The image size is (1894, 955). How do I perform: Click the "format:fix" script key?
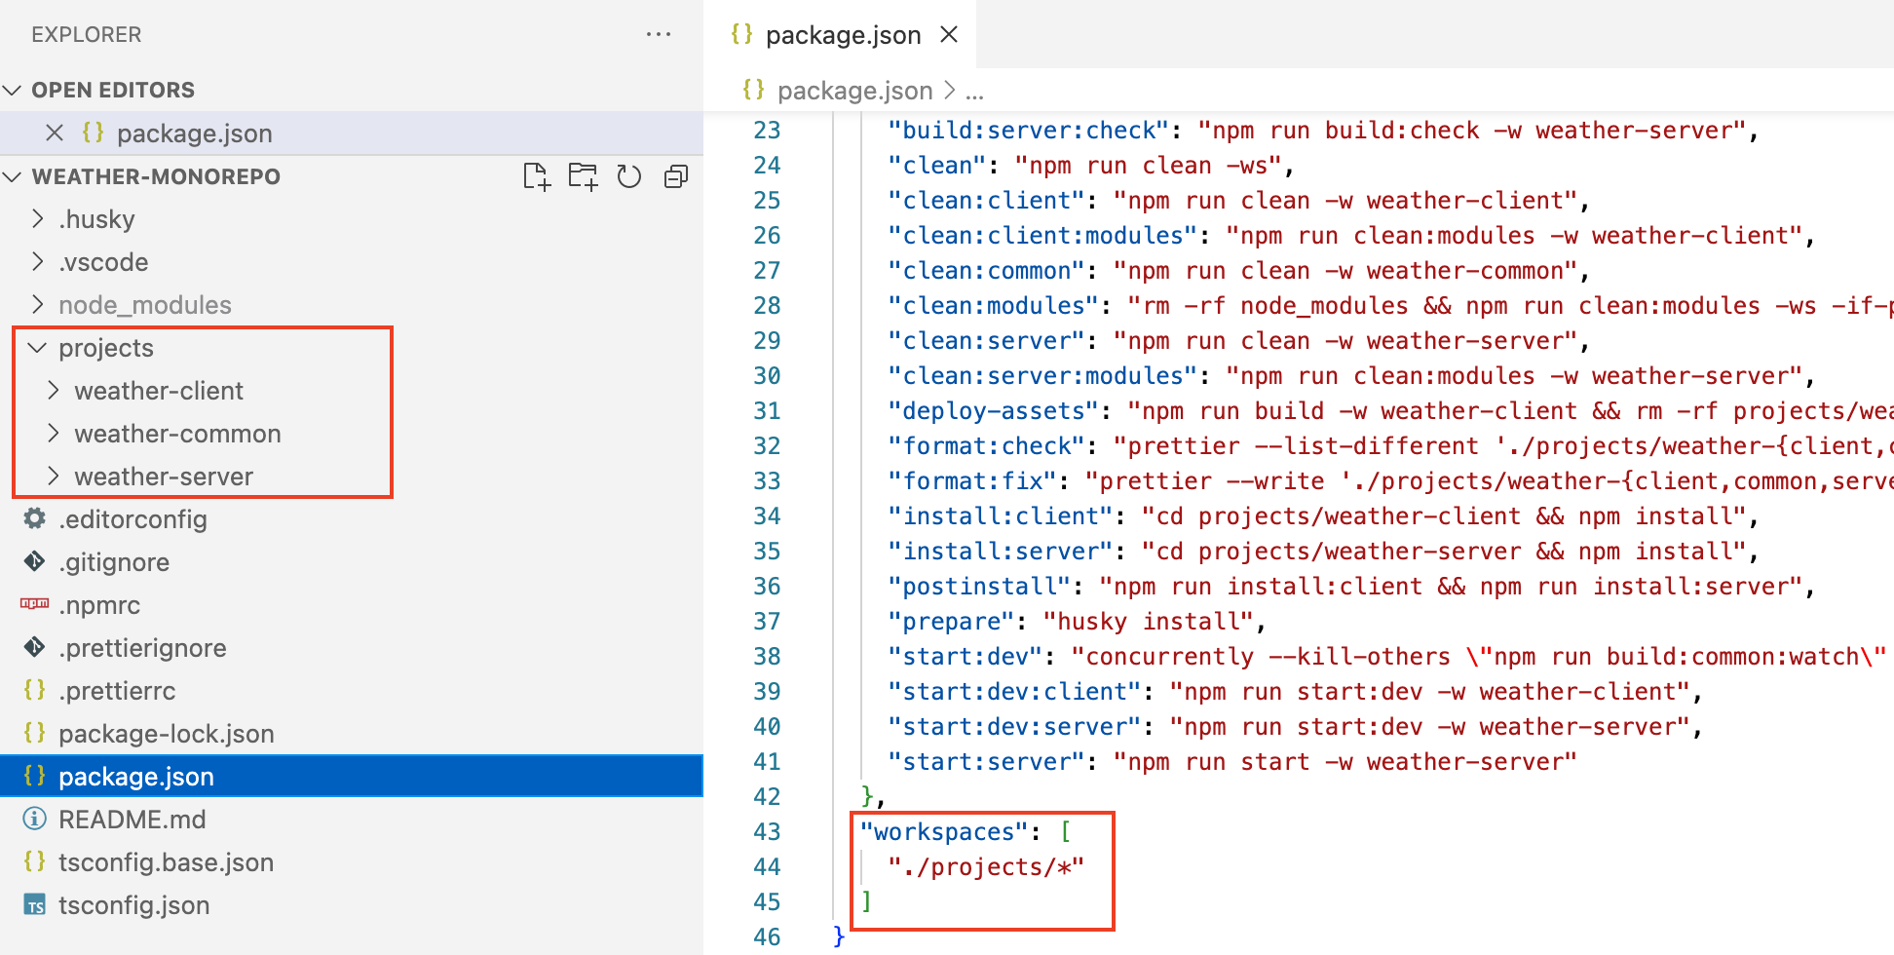click(x=972, y=480)
